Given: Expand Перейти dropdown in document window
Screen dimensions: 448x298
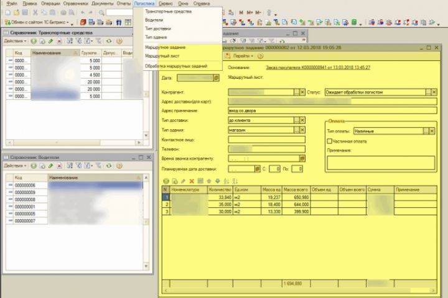Looking at the screenshot, I should click(243, 56).
